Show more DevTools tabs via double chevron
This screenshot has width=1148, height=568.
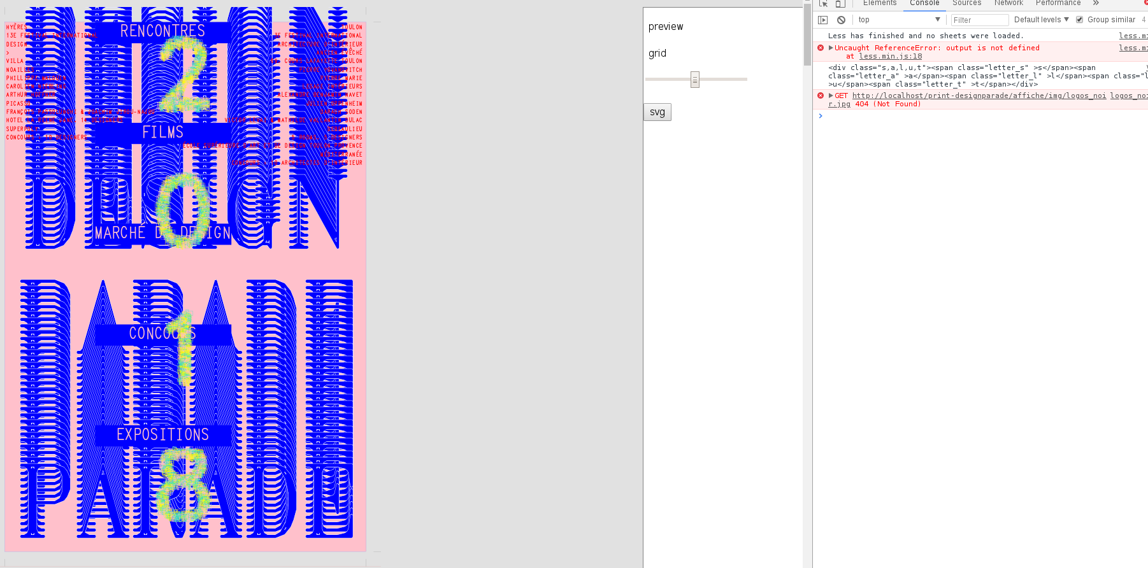coord(1096,3)
